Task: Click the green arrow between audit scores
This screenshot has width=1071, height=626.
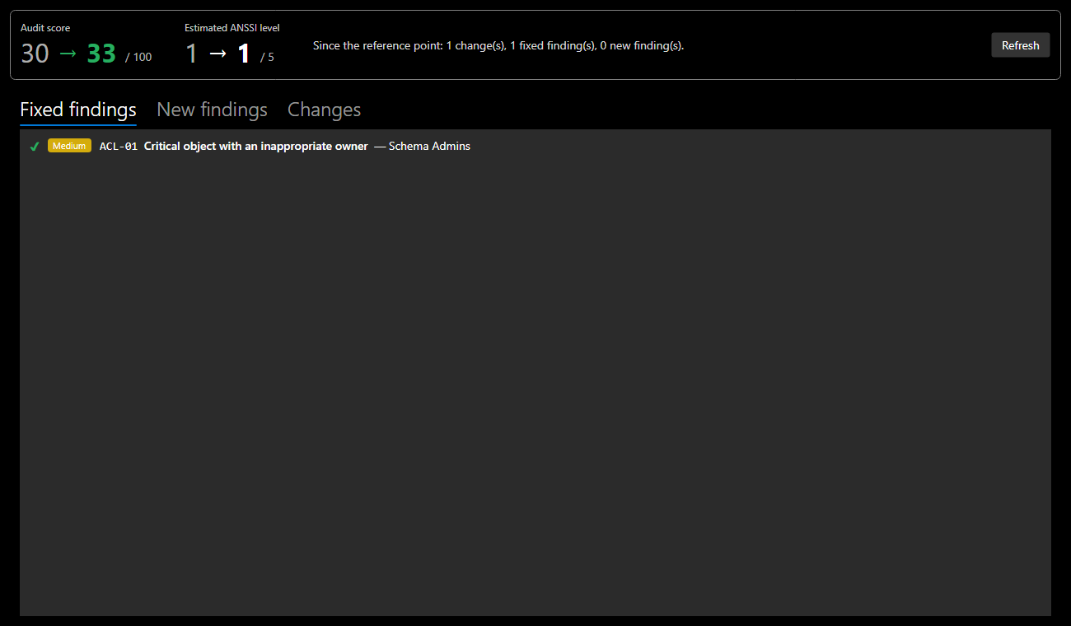Action: [x=68, y=54]
